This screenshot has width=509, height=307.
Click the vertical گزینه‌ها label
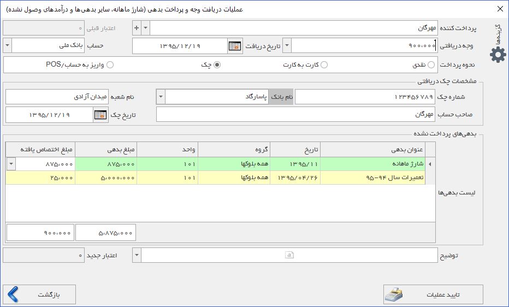(498, 34)
